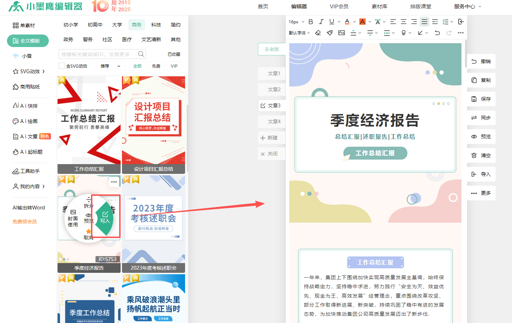
Task: Click the search magnifier icon
Action: click(x=141, y=54)
